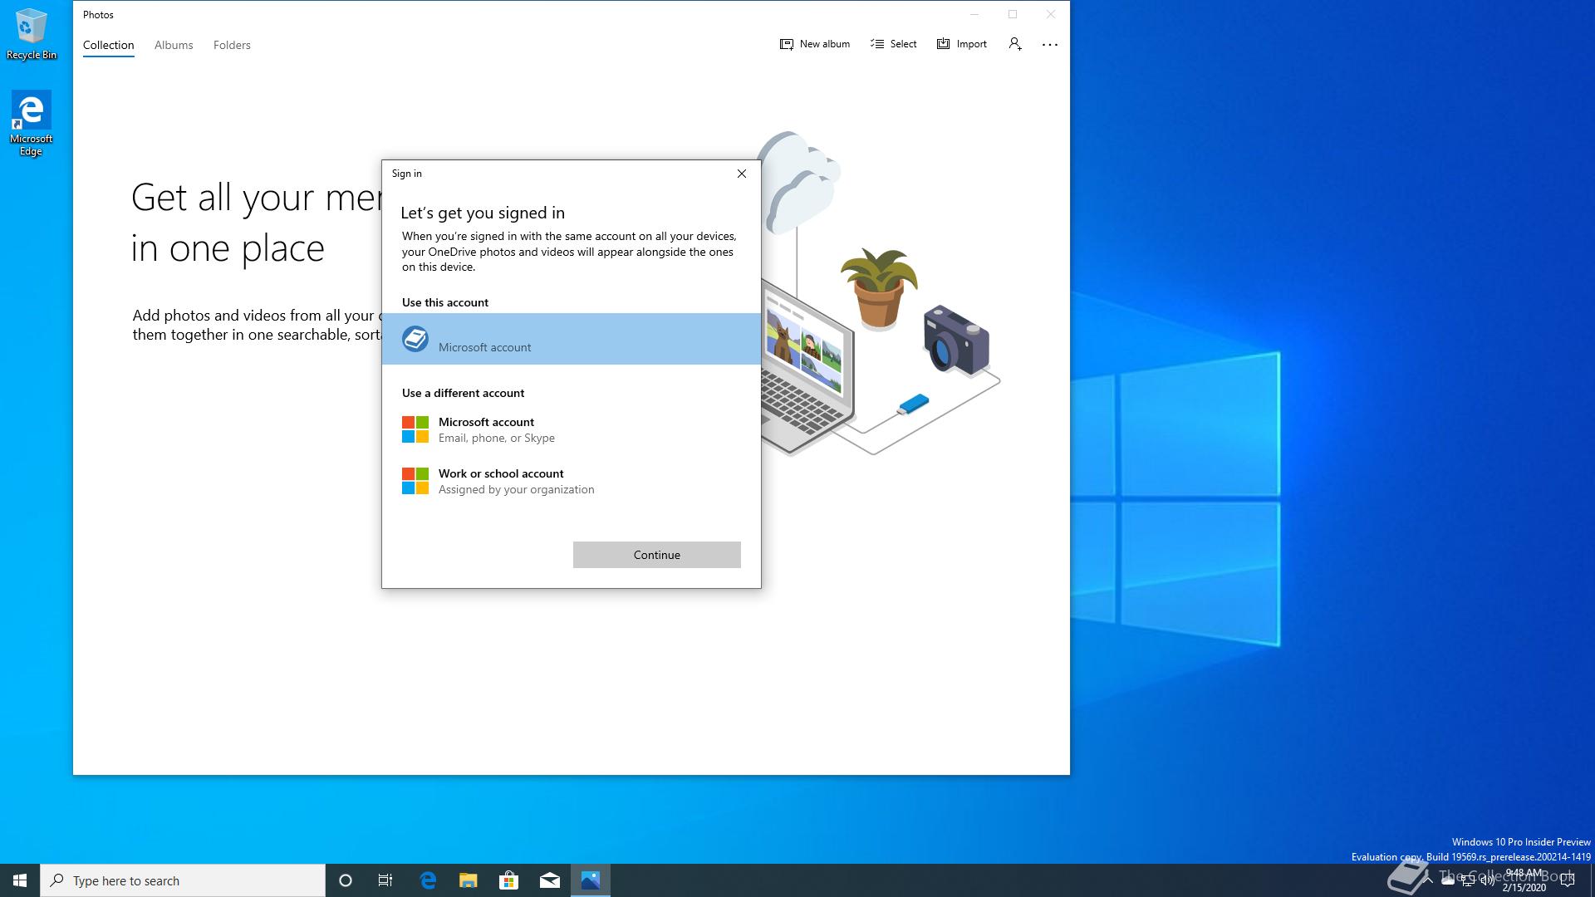Viewport: 1595px width, 897px height.
Task: Click the volume icon in the system tray
Action: tap(1487, 880)
